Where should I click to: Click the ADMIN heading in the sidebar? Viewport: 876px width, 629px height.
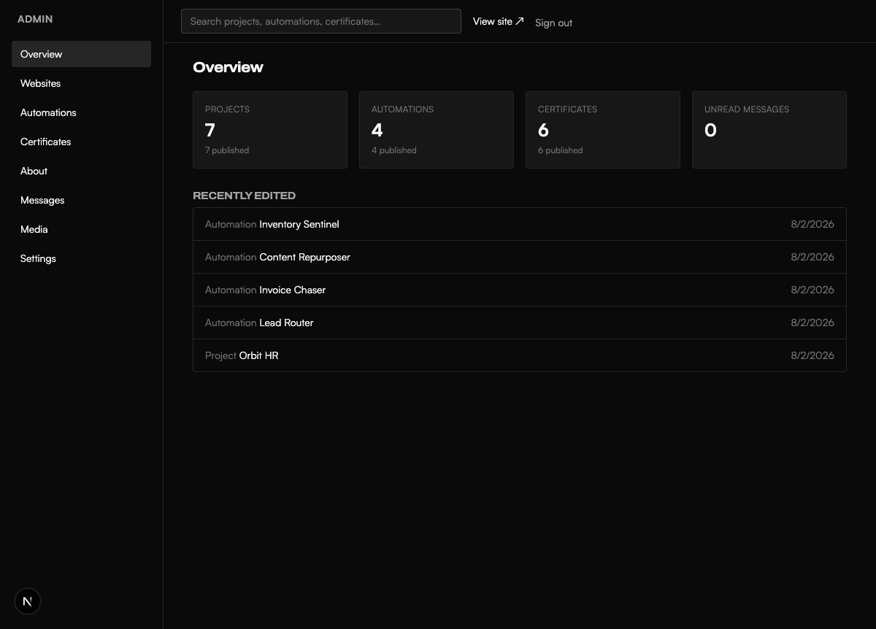click(35, 19)
